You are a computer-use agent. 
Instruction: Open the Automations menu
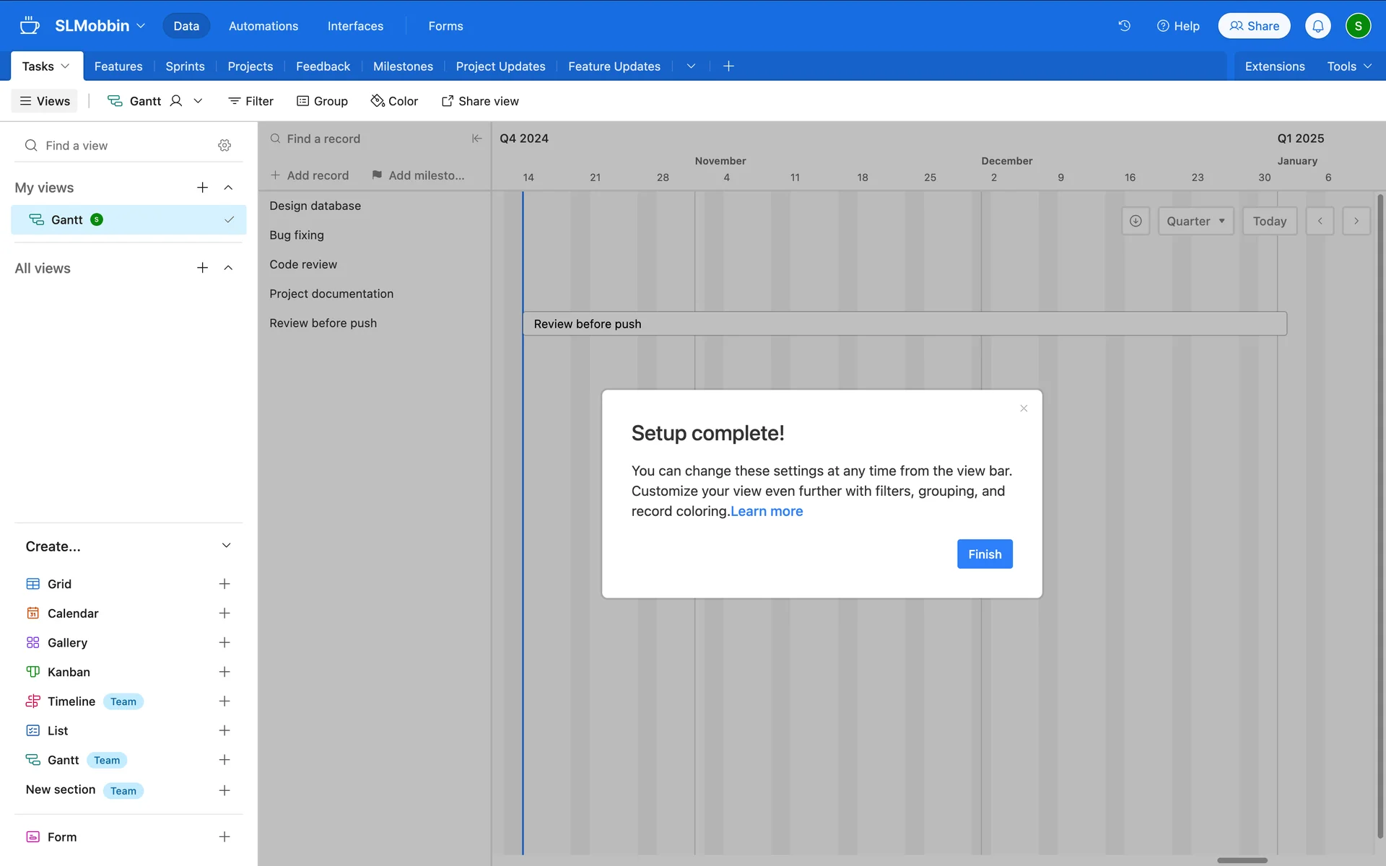[263, 26]
